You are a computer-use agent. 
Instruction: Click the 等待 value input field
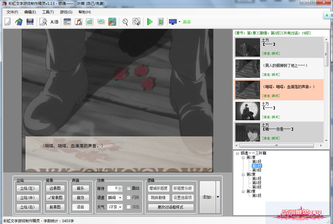tap(112, 188)
